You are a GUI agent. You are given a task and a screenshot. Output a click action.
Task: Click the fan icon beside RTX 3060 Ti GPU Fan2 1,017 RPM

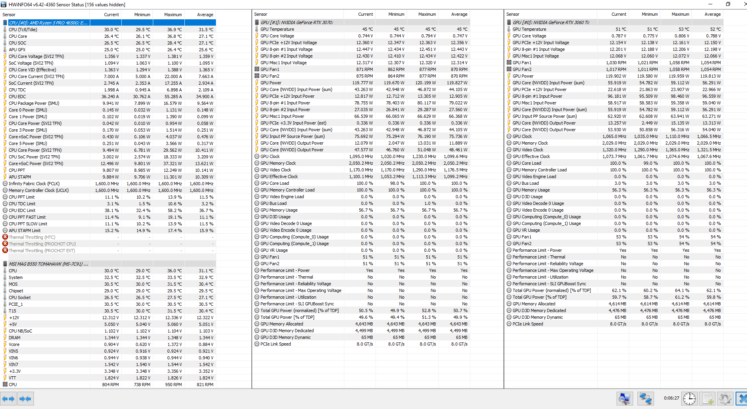pyautogui.click(x=509, y=69)
